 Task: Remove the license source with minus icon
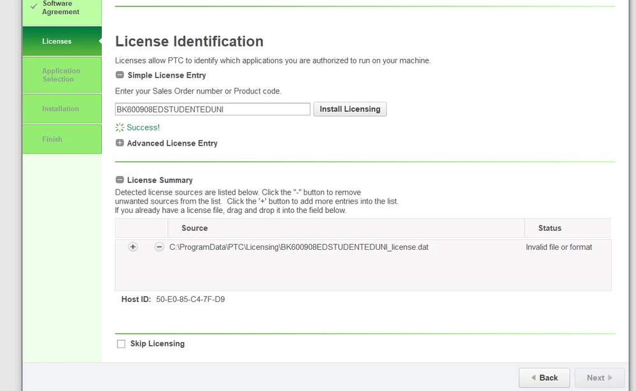(159, 247)
